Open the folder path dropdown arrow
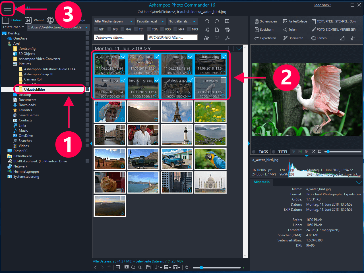Viewport: 364px width, 273px height. (x=86, y=27)
